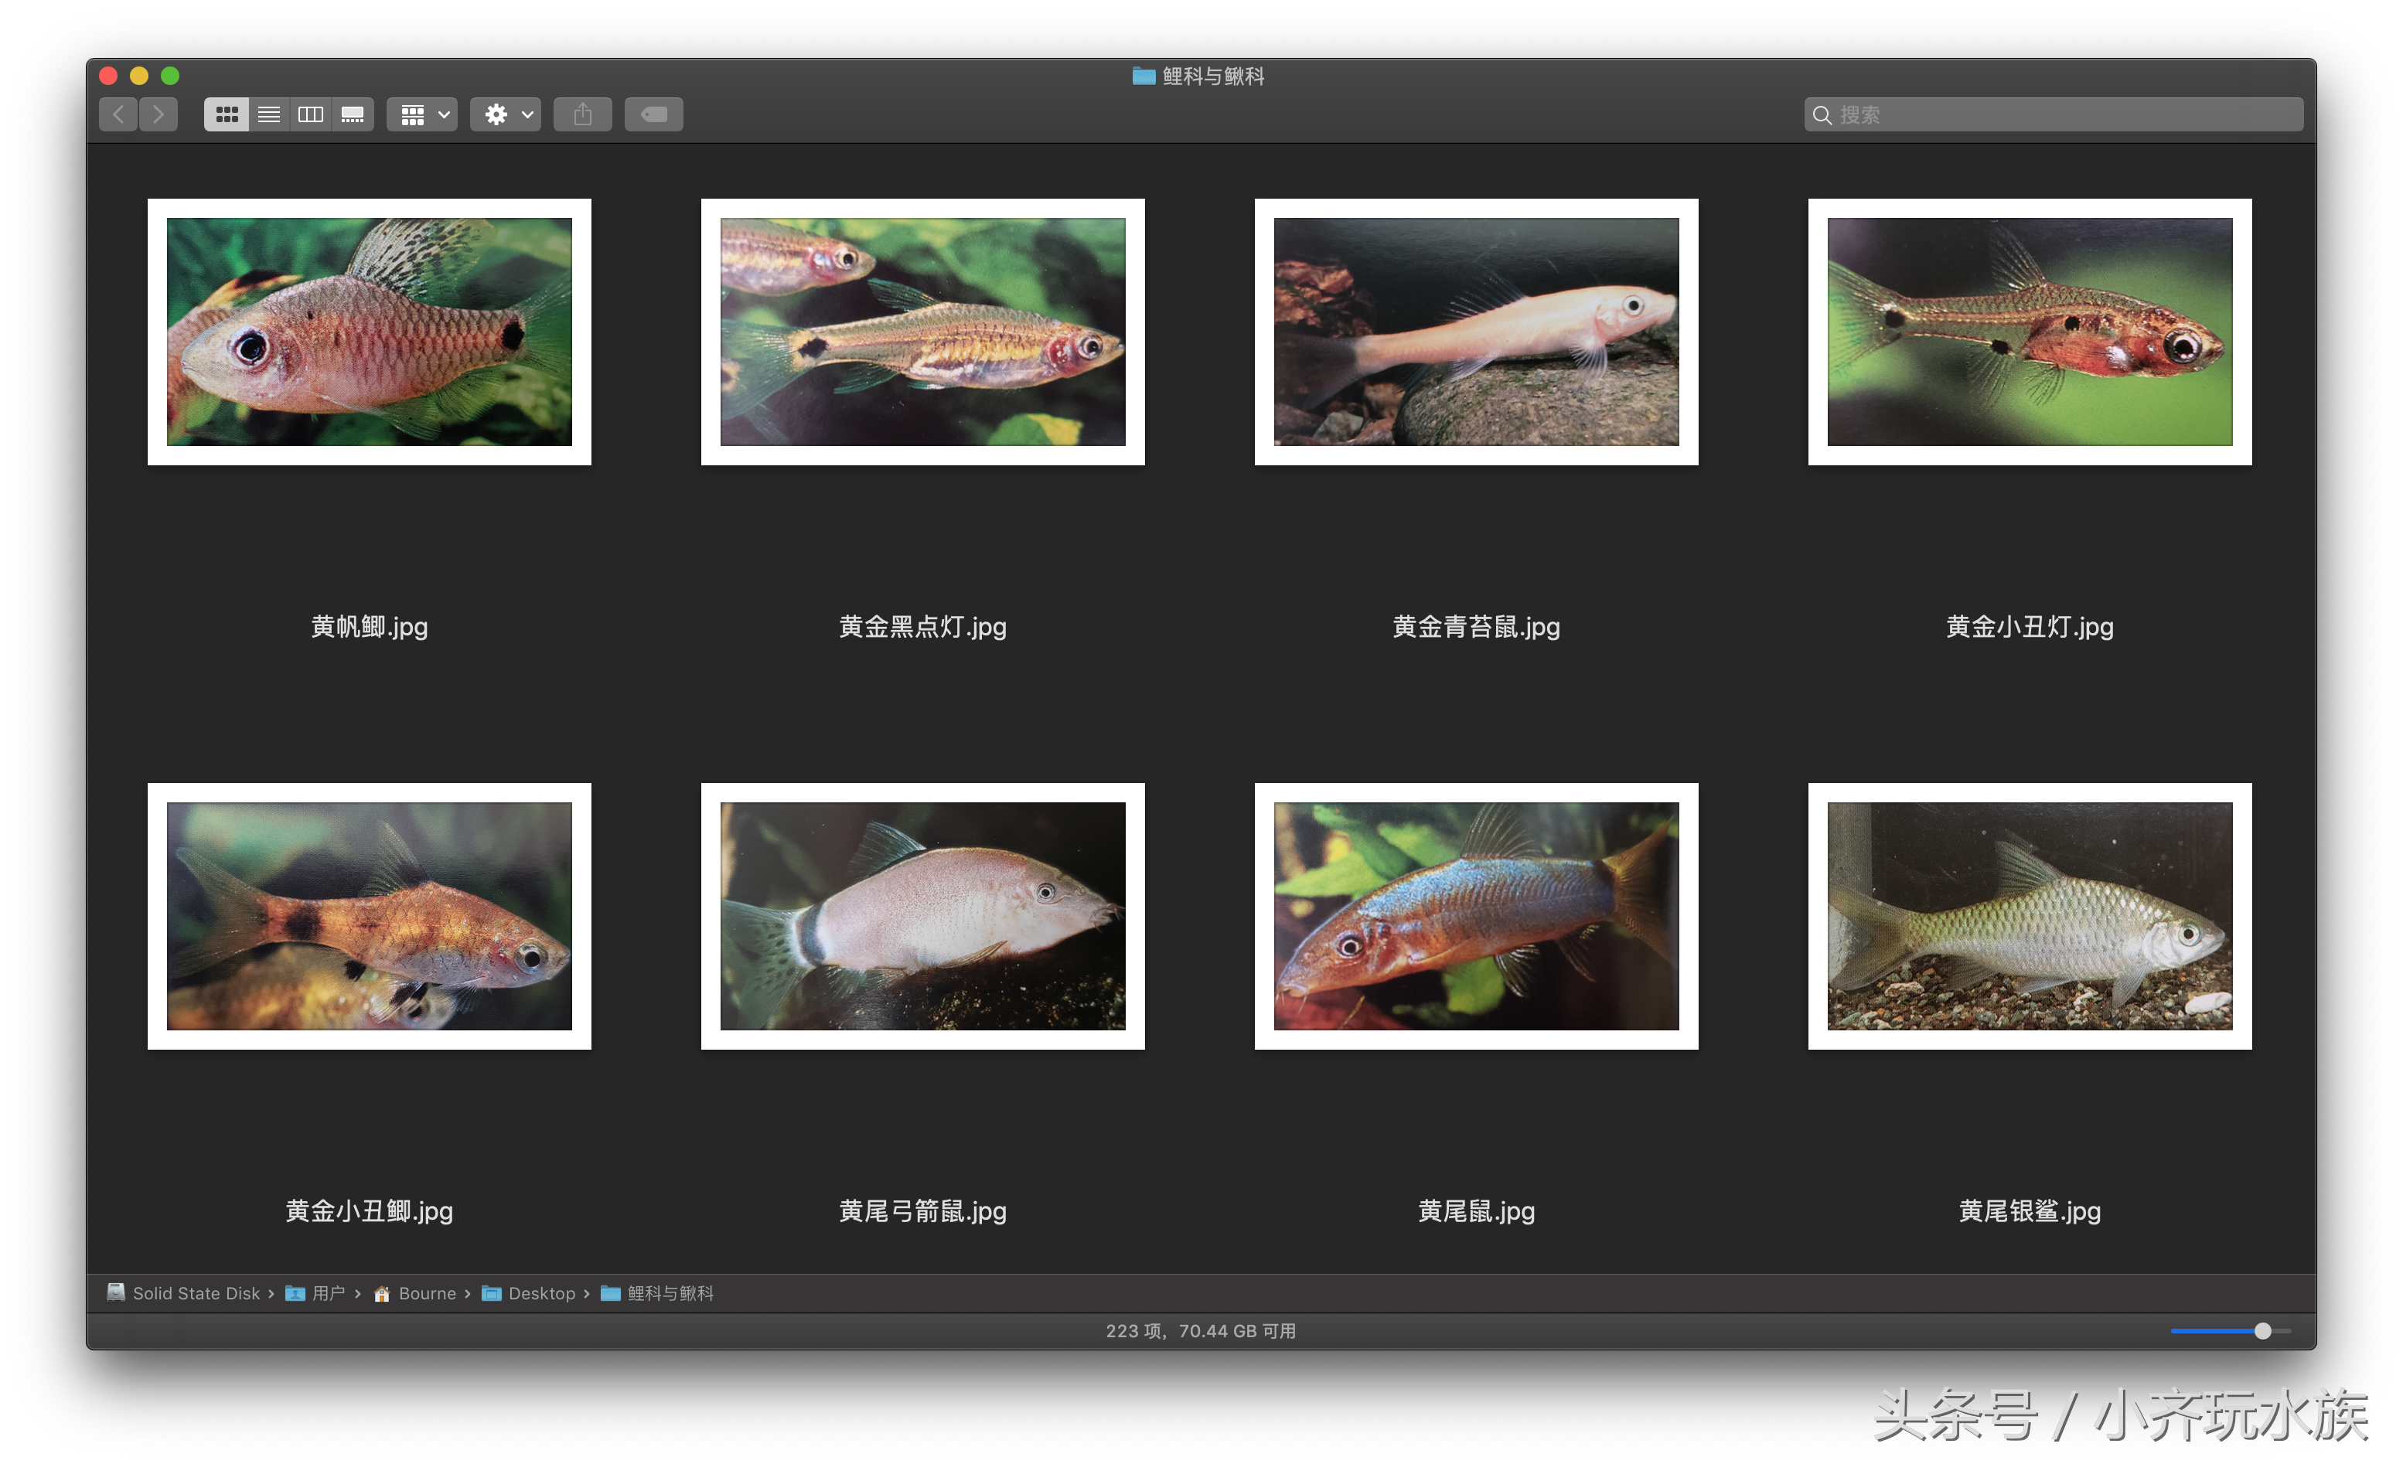
Task: Click the file name 黄金小丑鲫.jpg
Action: pos(370,1211)
